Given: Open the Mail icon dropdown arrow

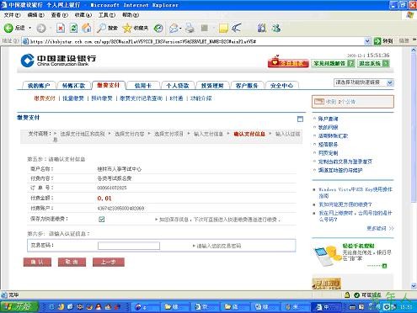Looking at the screenshot, I should [180, 28].
